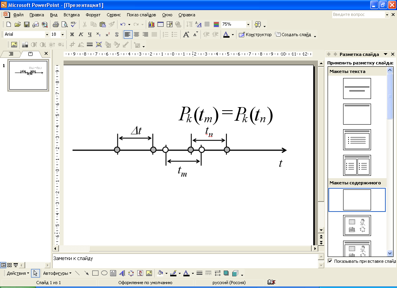
Task: Switch to Slide Sorter view button
Action: pos(9,265)
